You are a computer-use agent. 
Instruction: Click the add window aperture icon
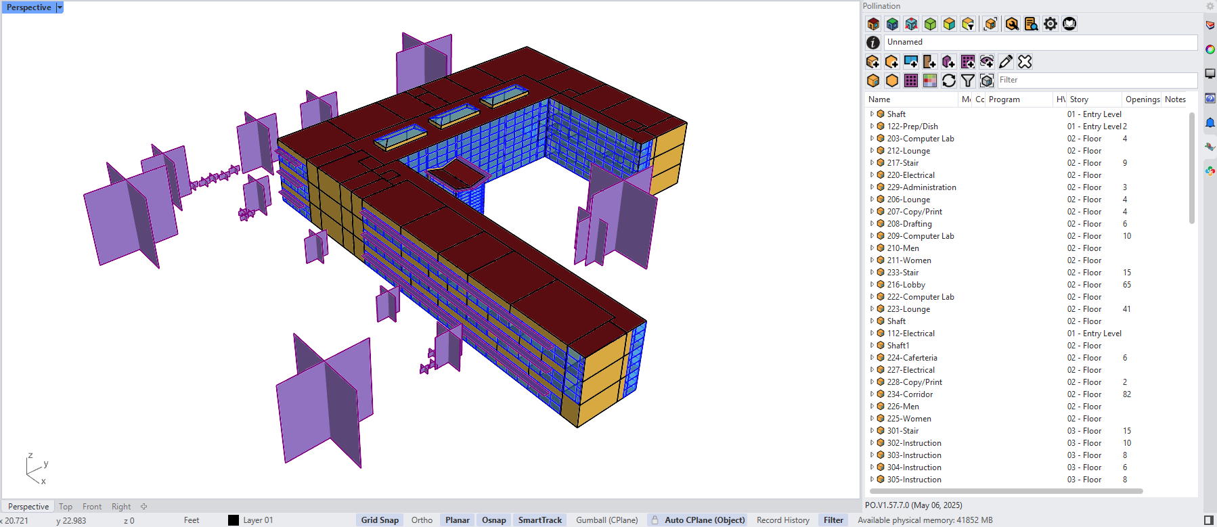coord(910,62)
